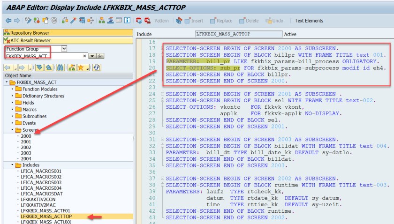This screenshot has height=224, width=394.
Task: Select screen 2000 in the tree
Action: point(26,136)
